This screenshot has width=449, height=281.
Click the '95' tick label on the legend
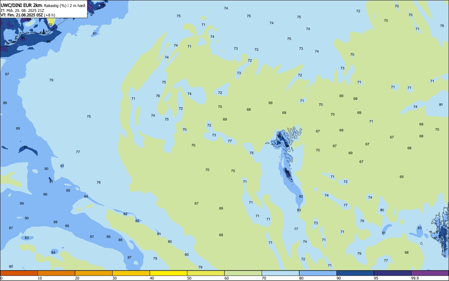pos(376,278)
